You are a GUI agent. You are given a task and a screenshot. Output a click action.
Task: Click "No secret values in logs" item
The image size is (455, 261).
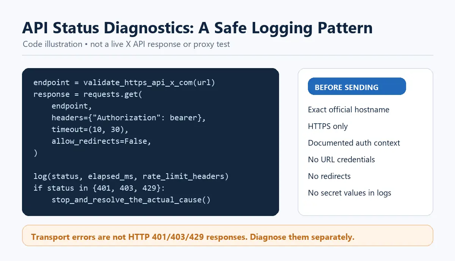click(x=349, y=193)
